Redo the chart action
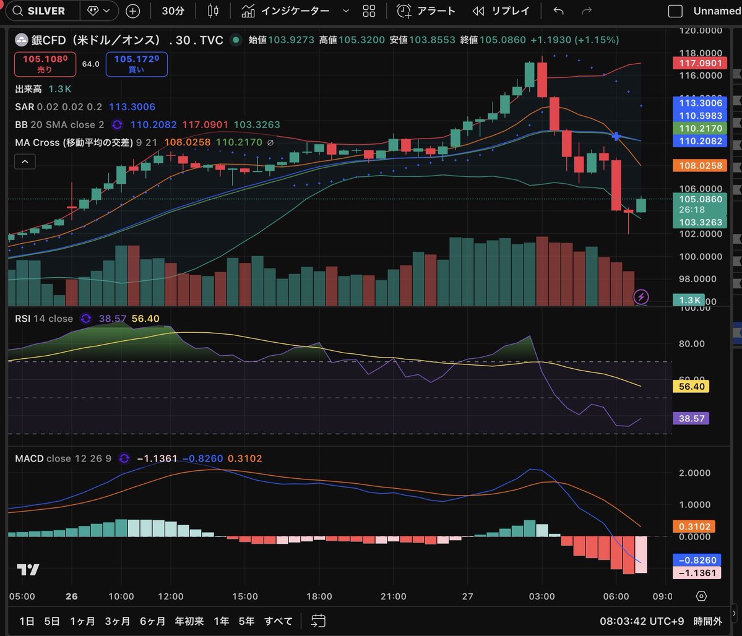 click(587, 11)
